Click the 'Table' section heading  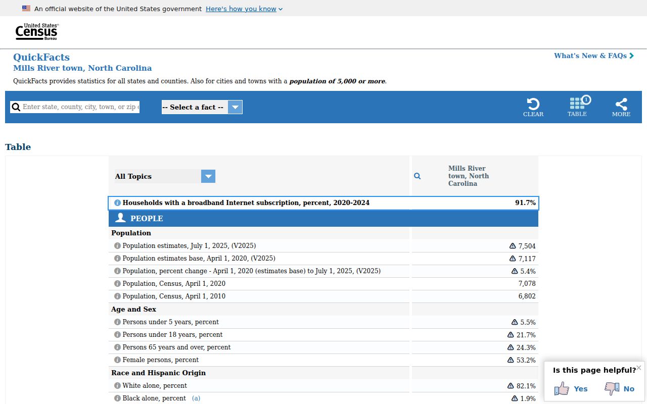(x=18, y=147)
